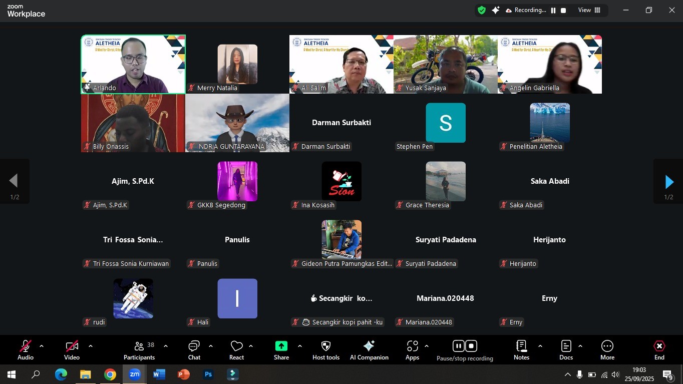Click the green Share screen icon

[281, 346]
